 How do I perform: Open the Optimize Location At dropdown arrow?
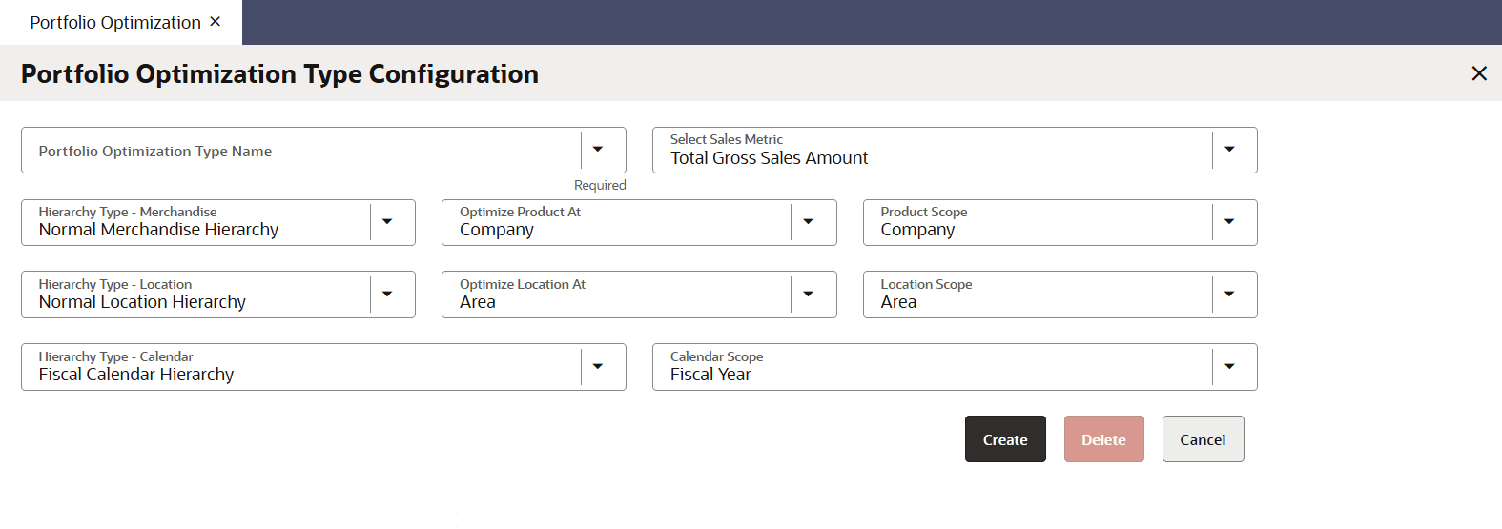coord(808,295)
